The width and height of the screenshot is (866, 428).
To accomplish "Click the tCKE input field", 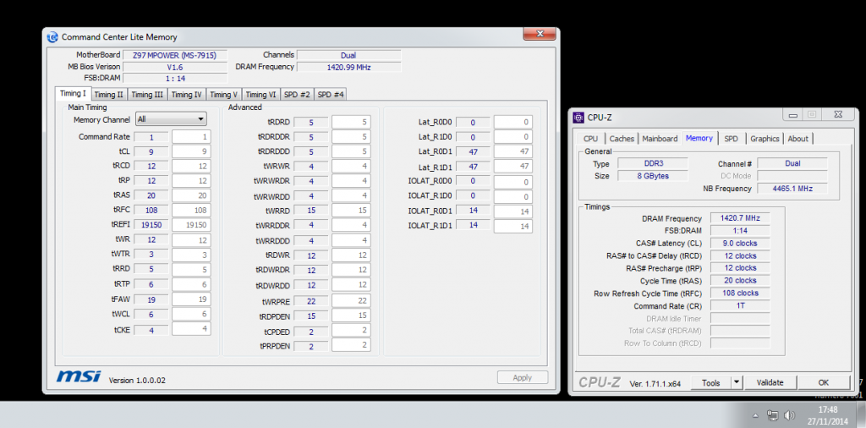I will point(190,328).
